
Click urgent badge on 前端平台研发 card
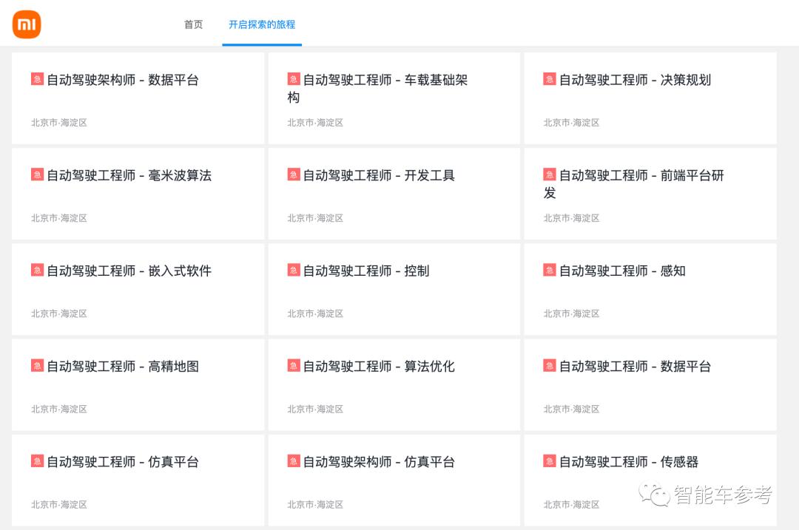point(549,174)
